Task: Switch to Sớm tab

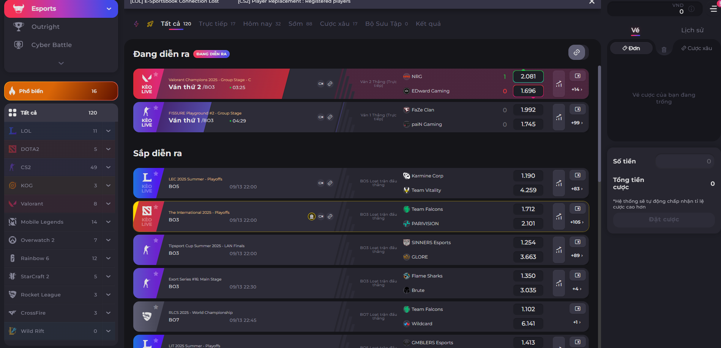Action: [x=300, y=24]
